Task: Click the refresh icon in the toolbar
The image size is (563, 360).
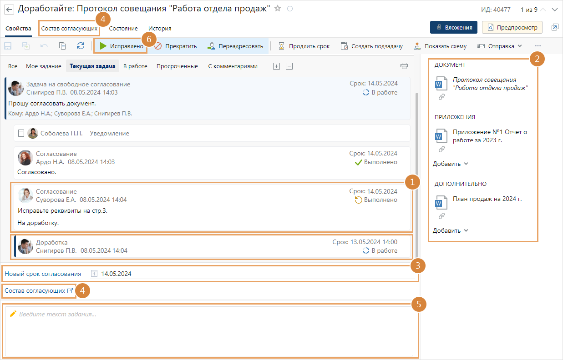Action: [x=81, y=46]
